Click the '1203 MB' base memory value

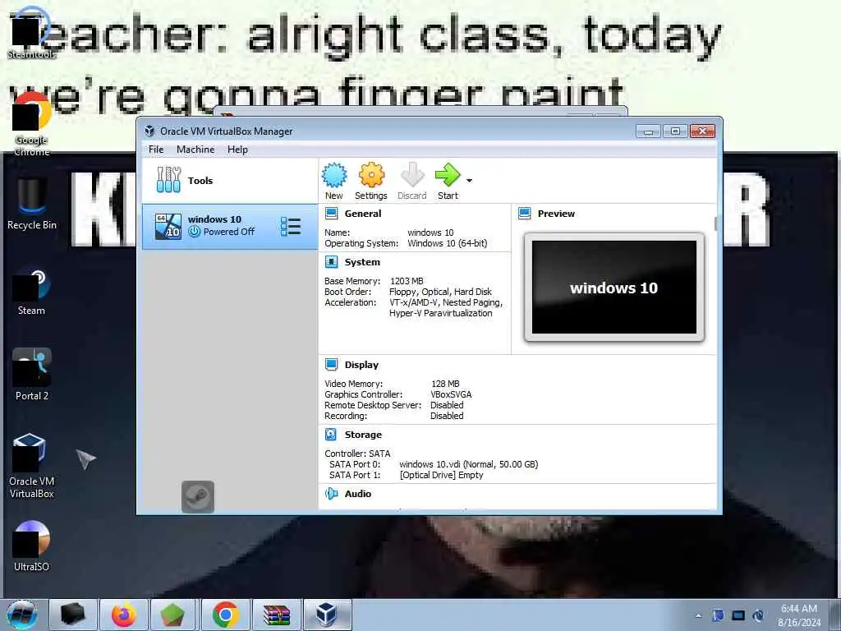tap(407, 281)
